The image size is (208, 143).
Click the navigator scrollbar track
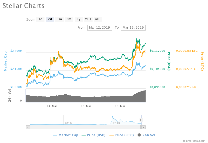[85, 127]
